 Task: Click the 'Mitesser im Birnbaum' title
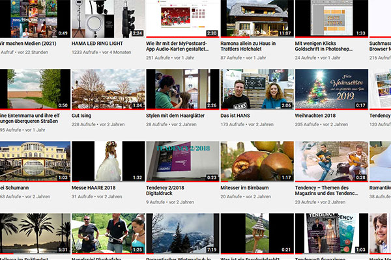(244, 188)
